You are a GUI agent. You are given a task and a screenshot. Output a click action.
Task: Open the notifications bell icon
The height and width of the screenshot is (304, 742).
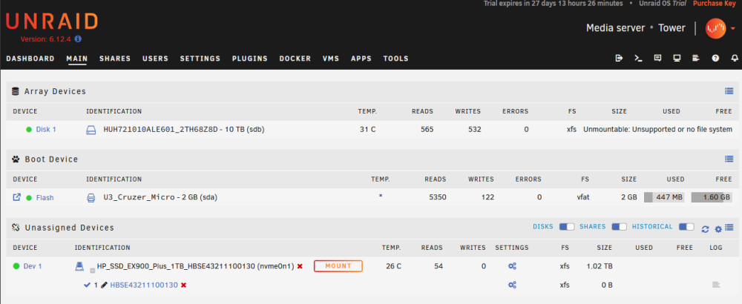[x=735, y=58]
